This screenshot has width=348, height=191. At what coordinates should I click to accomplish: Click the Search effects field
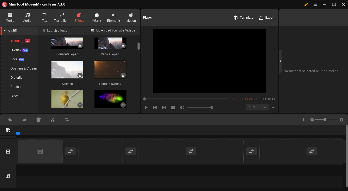tap(57, 31)
